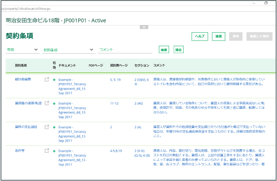Screen dimensions: 277x181
Task: Open external link icon in the 2 (A) row
Action: 47,127
